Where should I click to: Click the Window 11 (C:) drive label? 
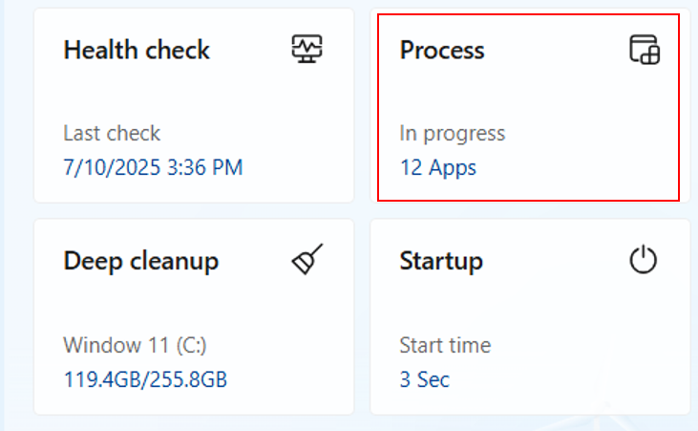coord(135,345)
